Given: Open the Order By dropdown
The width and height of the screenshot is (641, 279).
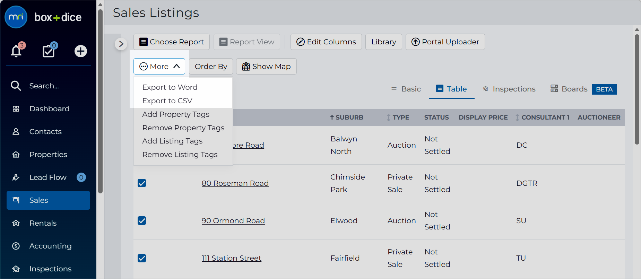Looking at the screenshot, I should 211,67.
